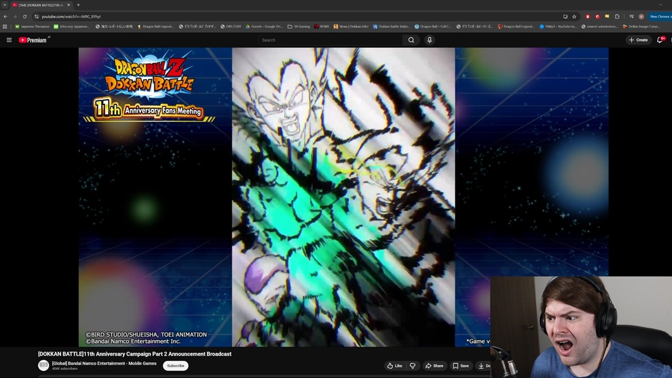View site information icon in address bar

(x=36, y=16)
